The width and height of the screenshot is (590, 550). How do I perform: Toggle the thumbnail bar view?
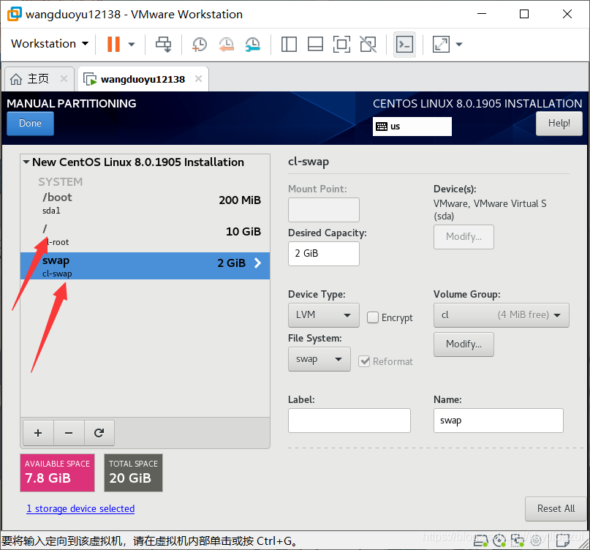point(315,44)
